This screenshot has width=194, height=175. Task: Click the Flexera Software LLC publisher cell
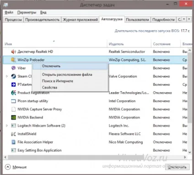(124, 134)
